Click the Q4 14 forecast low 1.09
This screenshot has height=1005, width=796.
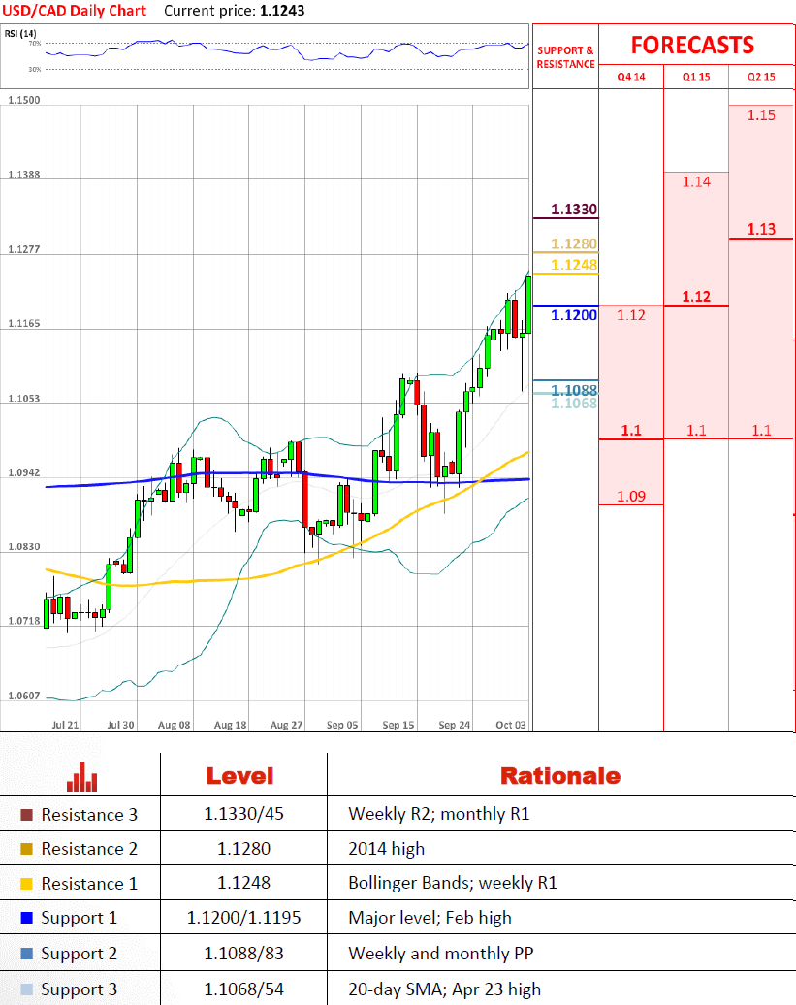tap(631, 496)
